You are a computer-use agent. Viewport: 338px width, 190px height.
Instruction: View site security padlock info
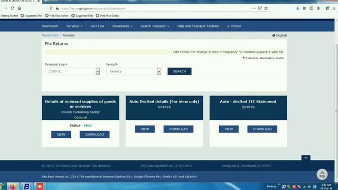[57, 8]
